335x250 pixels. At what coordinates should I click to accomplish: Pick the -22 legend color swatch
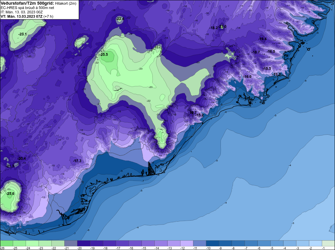click(x=58, y=243)
